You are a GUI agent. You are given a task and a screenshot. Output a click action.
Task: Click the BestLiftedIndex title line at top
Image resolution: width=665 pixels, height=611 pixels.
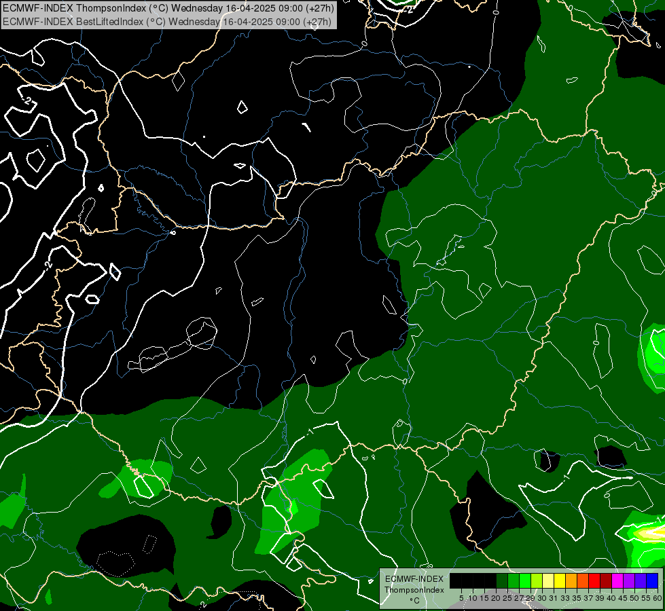[x=167, y=22]
